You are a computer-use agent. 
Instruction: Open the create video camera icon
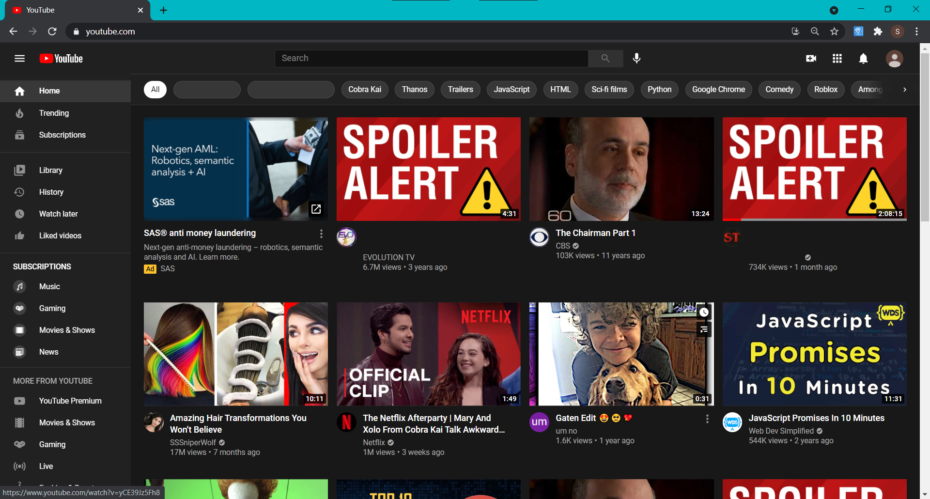pos(811,59)
